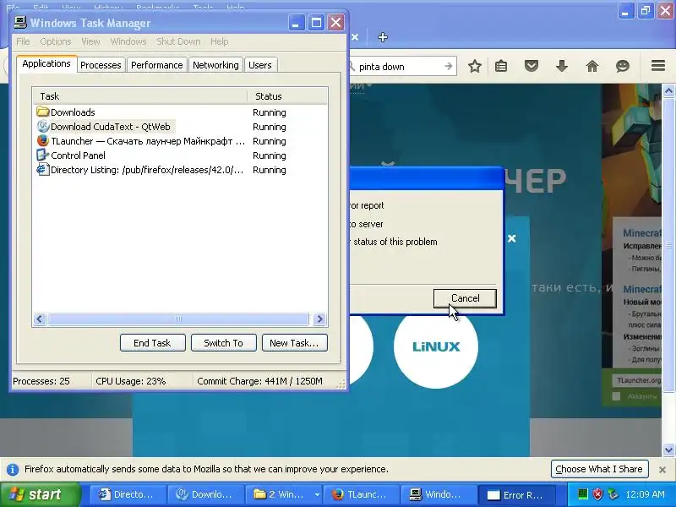Click the New Task... button
Viewport: 676px width, 507px height.
pos(294,343)
